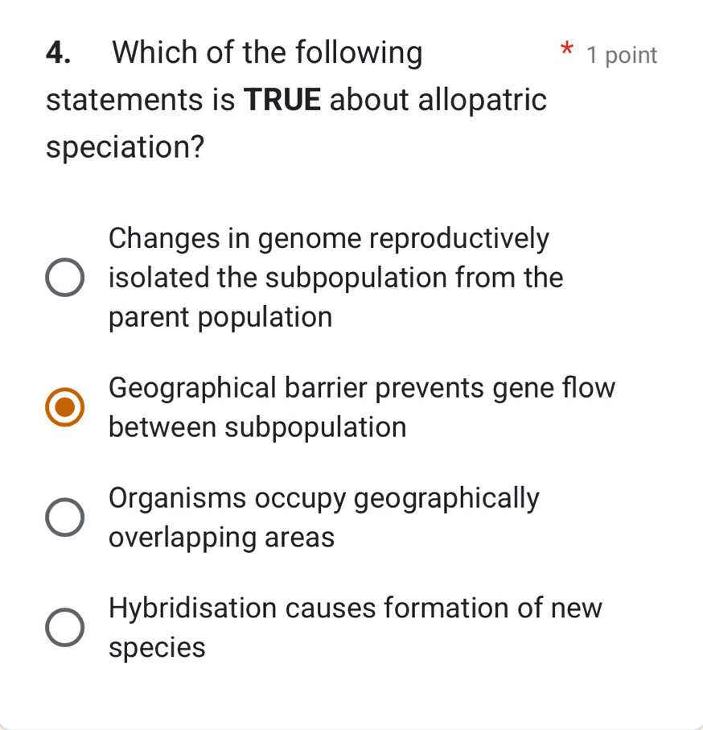Click the text 'overlapping areas'

221,537
